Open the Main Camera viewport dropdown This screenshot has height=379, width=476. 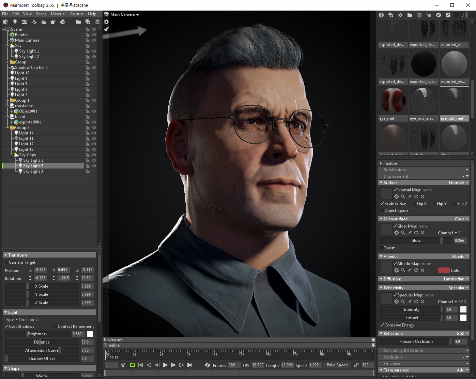(124, 14)
